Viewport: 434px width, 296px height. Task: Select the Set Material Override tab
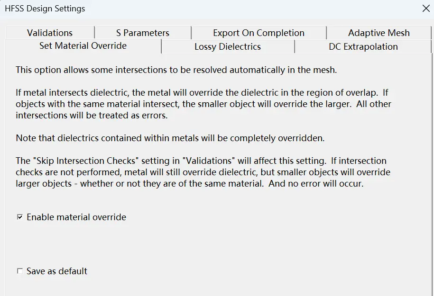83,45
